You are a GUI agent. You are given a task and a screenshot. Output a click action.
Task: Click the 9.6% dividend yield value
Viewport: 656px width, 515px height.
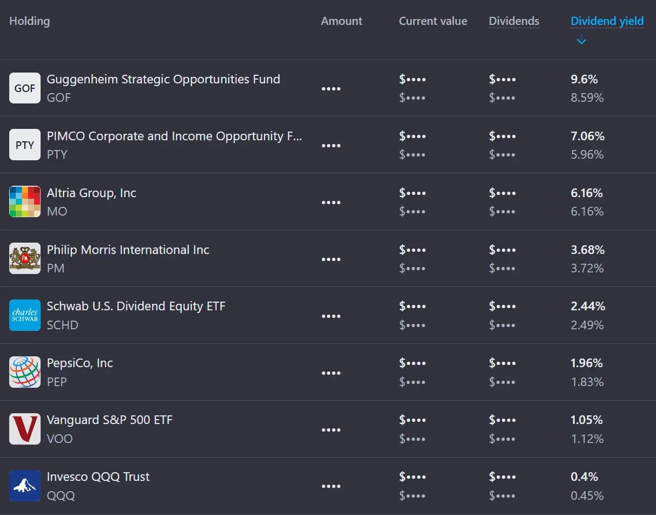[584, 79]
